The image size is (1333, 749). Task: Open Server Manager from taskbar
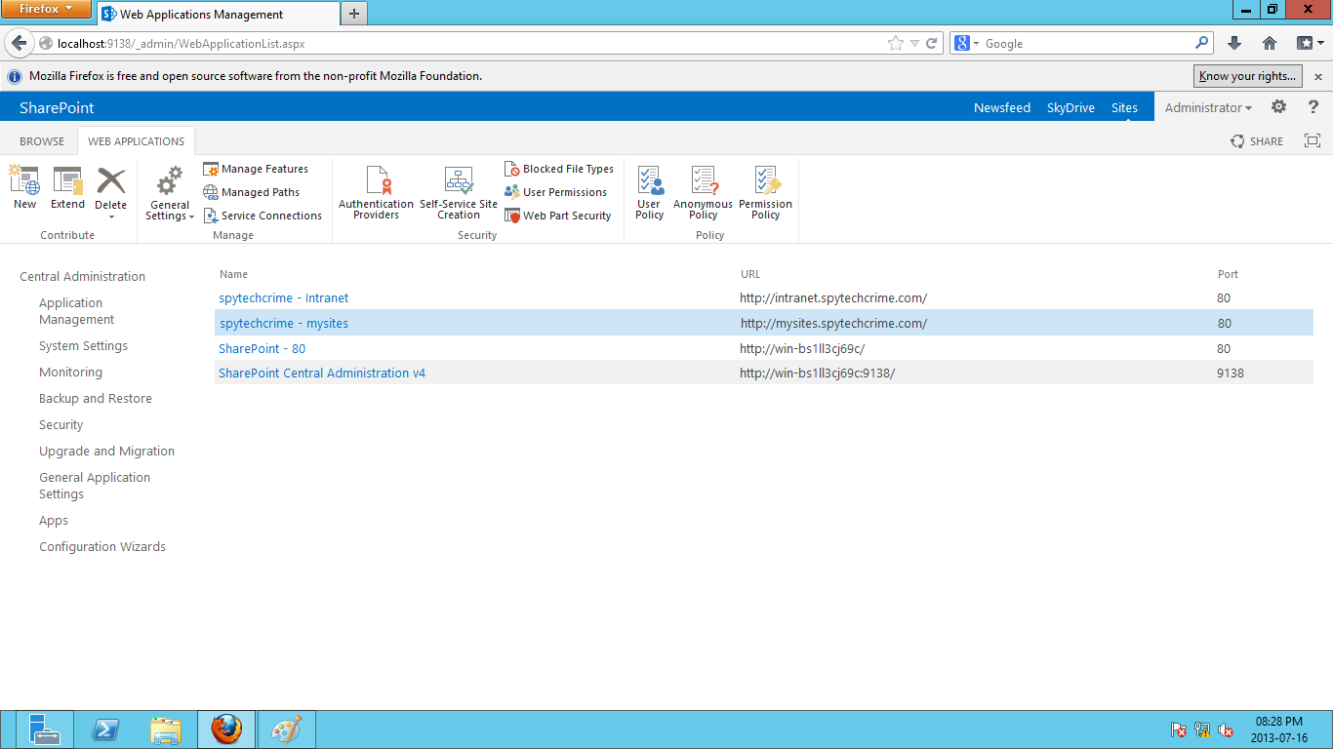[x=45, y=729]
